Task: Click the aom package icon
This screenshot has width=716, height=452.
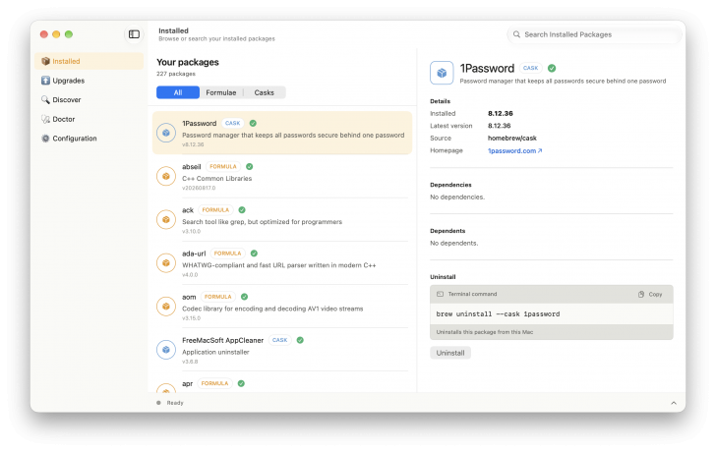Action: 166,306
